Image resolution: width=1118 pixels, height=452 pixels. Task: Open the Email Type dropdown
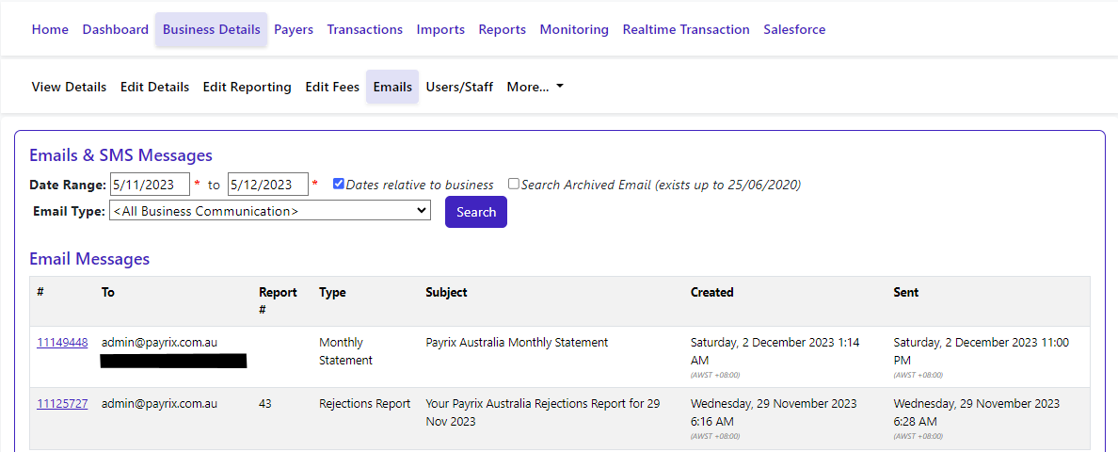click(270, 211)
